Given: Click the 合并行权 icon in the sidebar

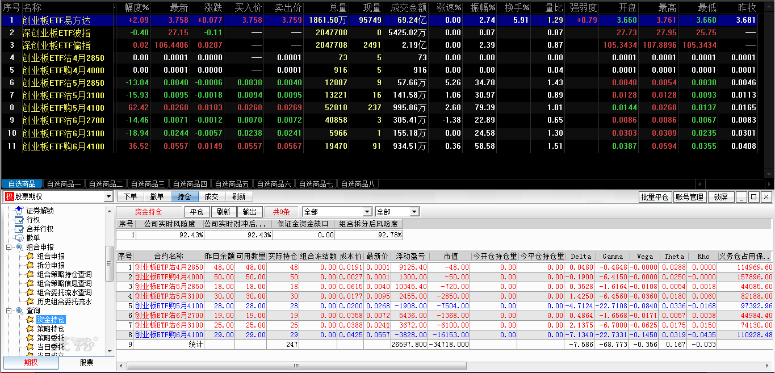Looking at the screenshot, I should coord(19,229).
